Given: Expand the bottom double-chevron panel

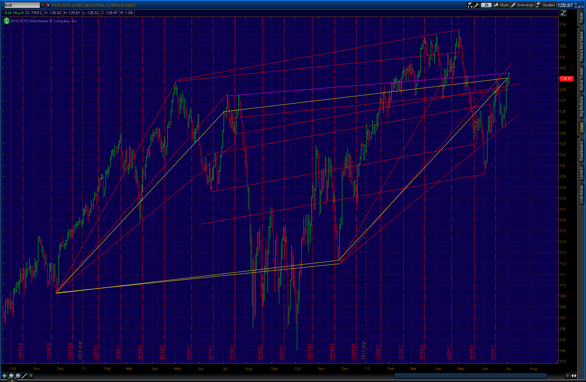Looking at the screenshot, I should tap(12, 381).
